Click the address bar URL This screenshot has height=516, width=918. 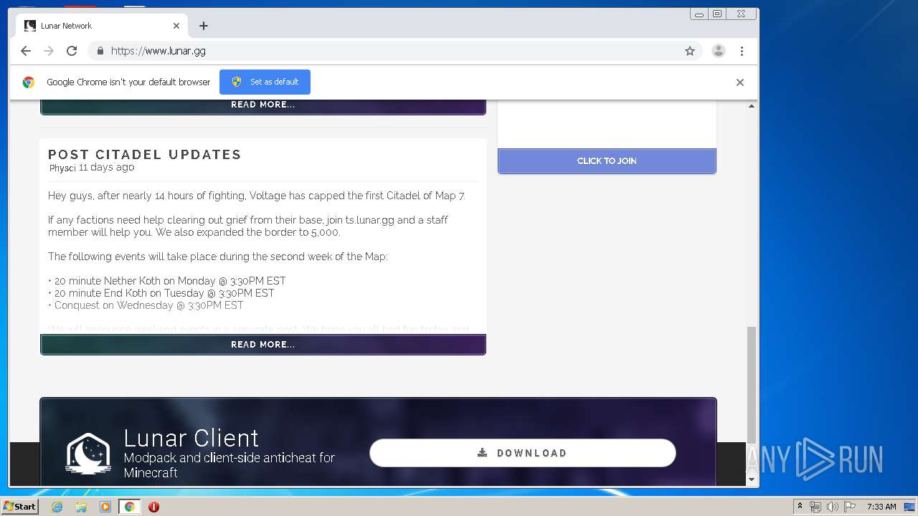158,51
